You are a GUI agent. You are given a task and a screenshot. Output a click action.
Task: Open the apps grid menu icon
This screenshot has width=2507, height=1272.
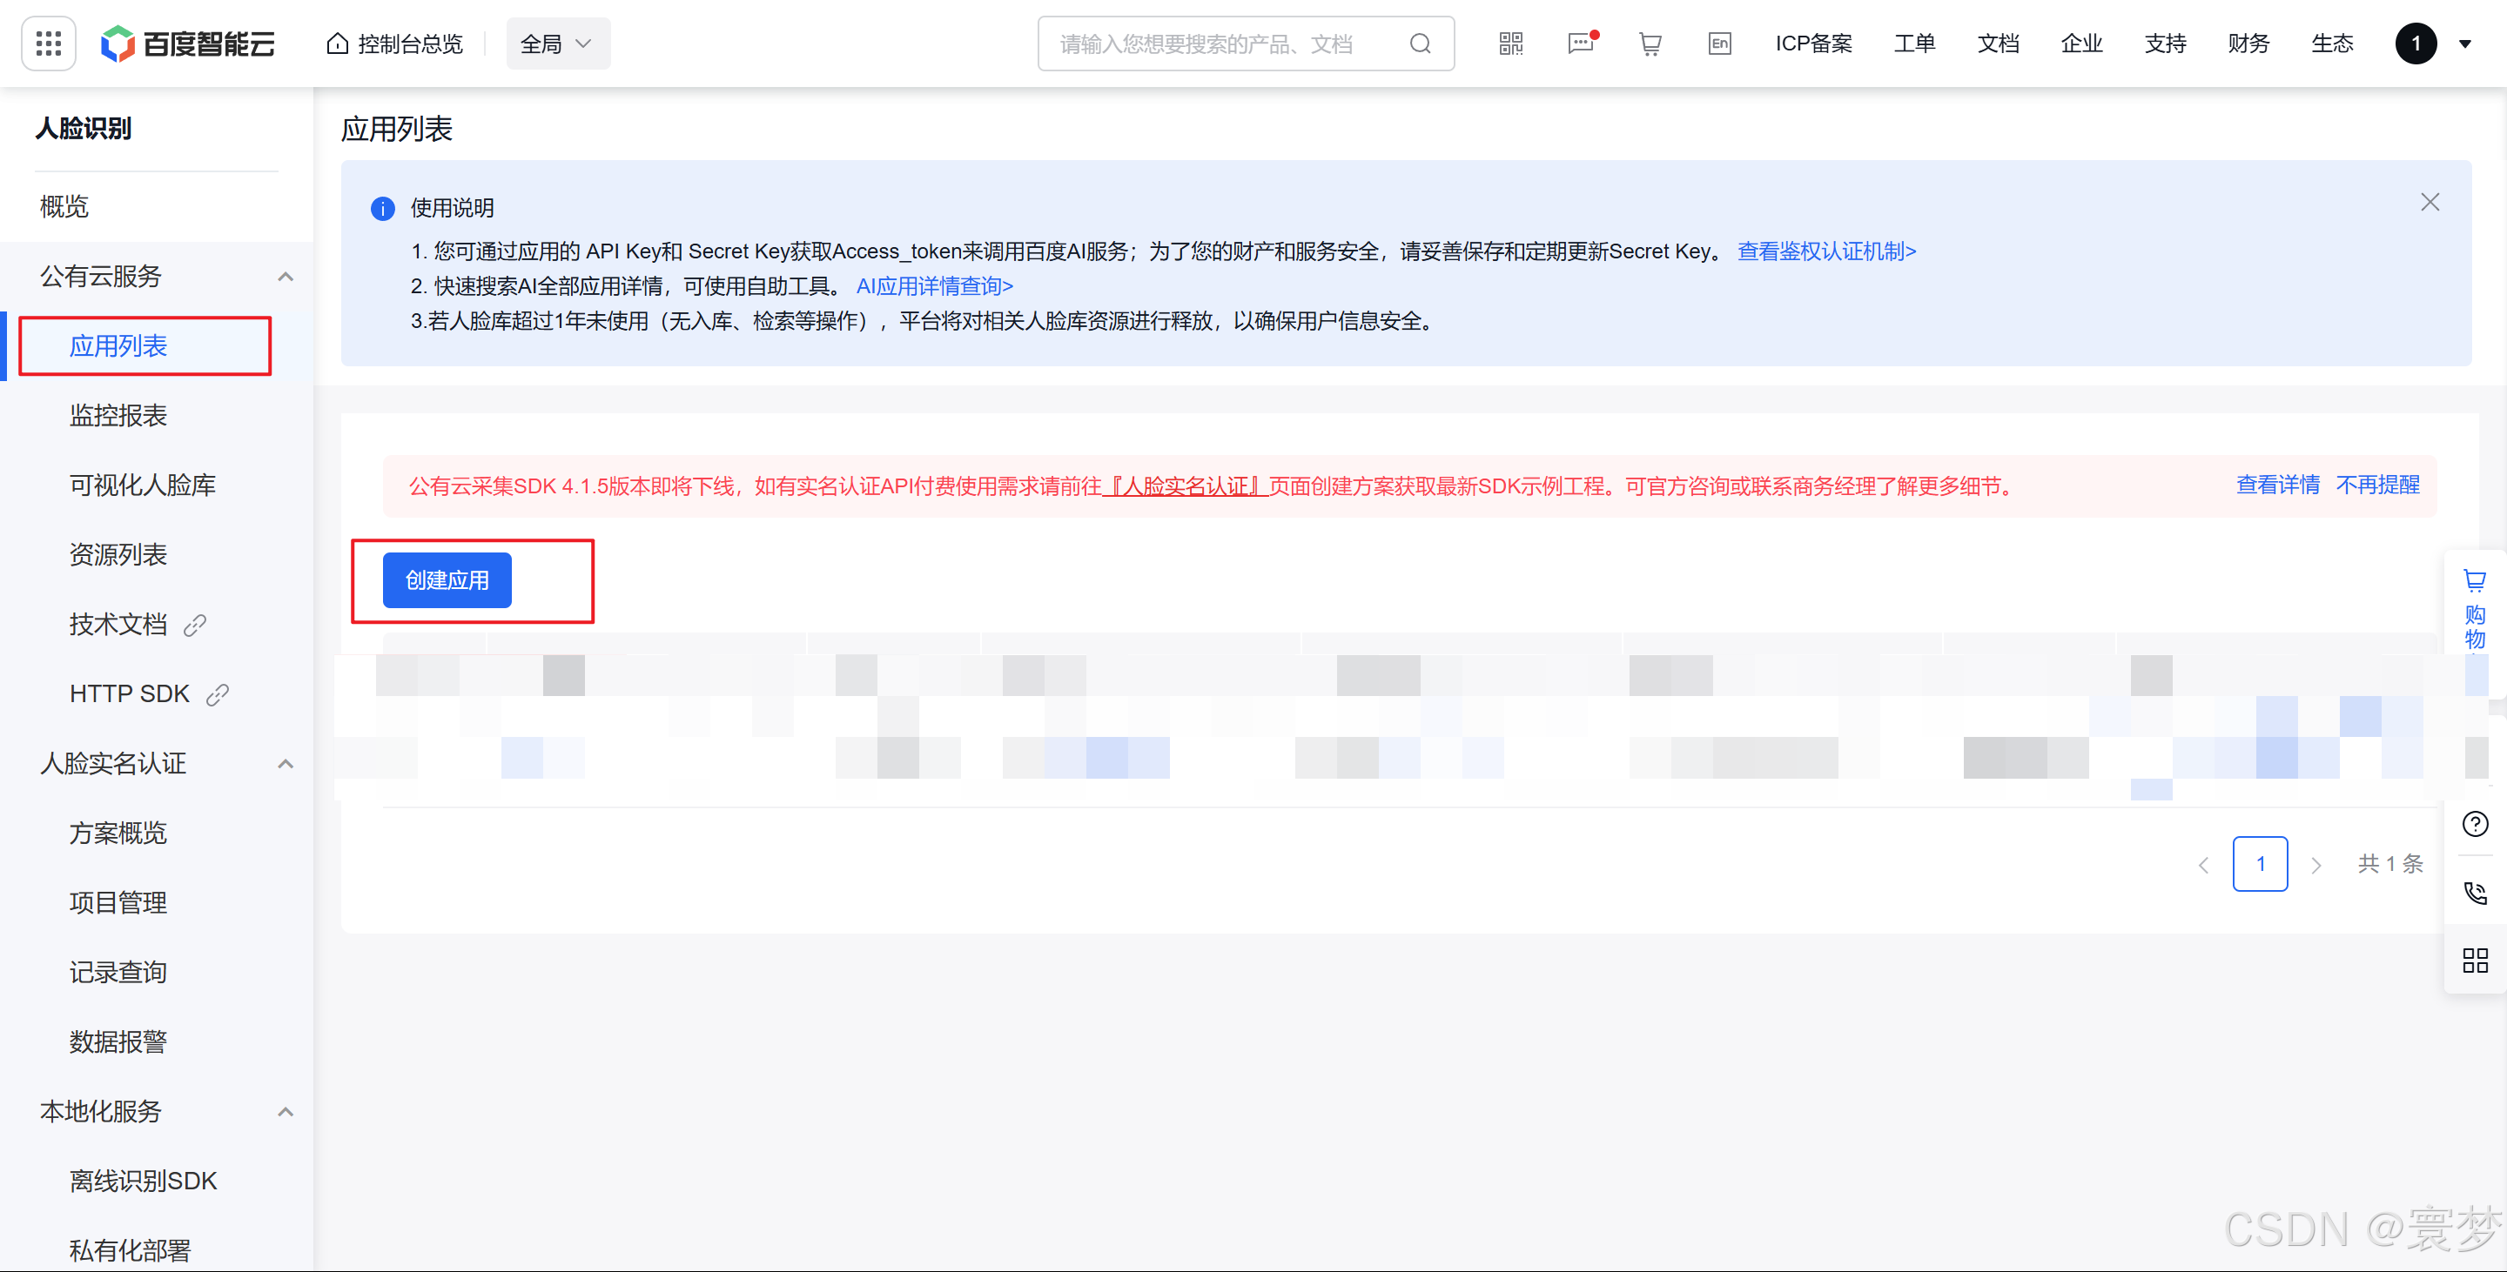pyautogui.click(x=49, y=44)
